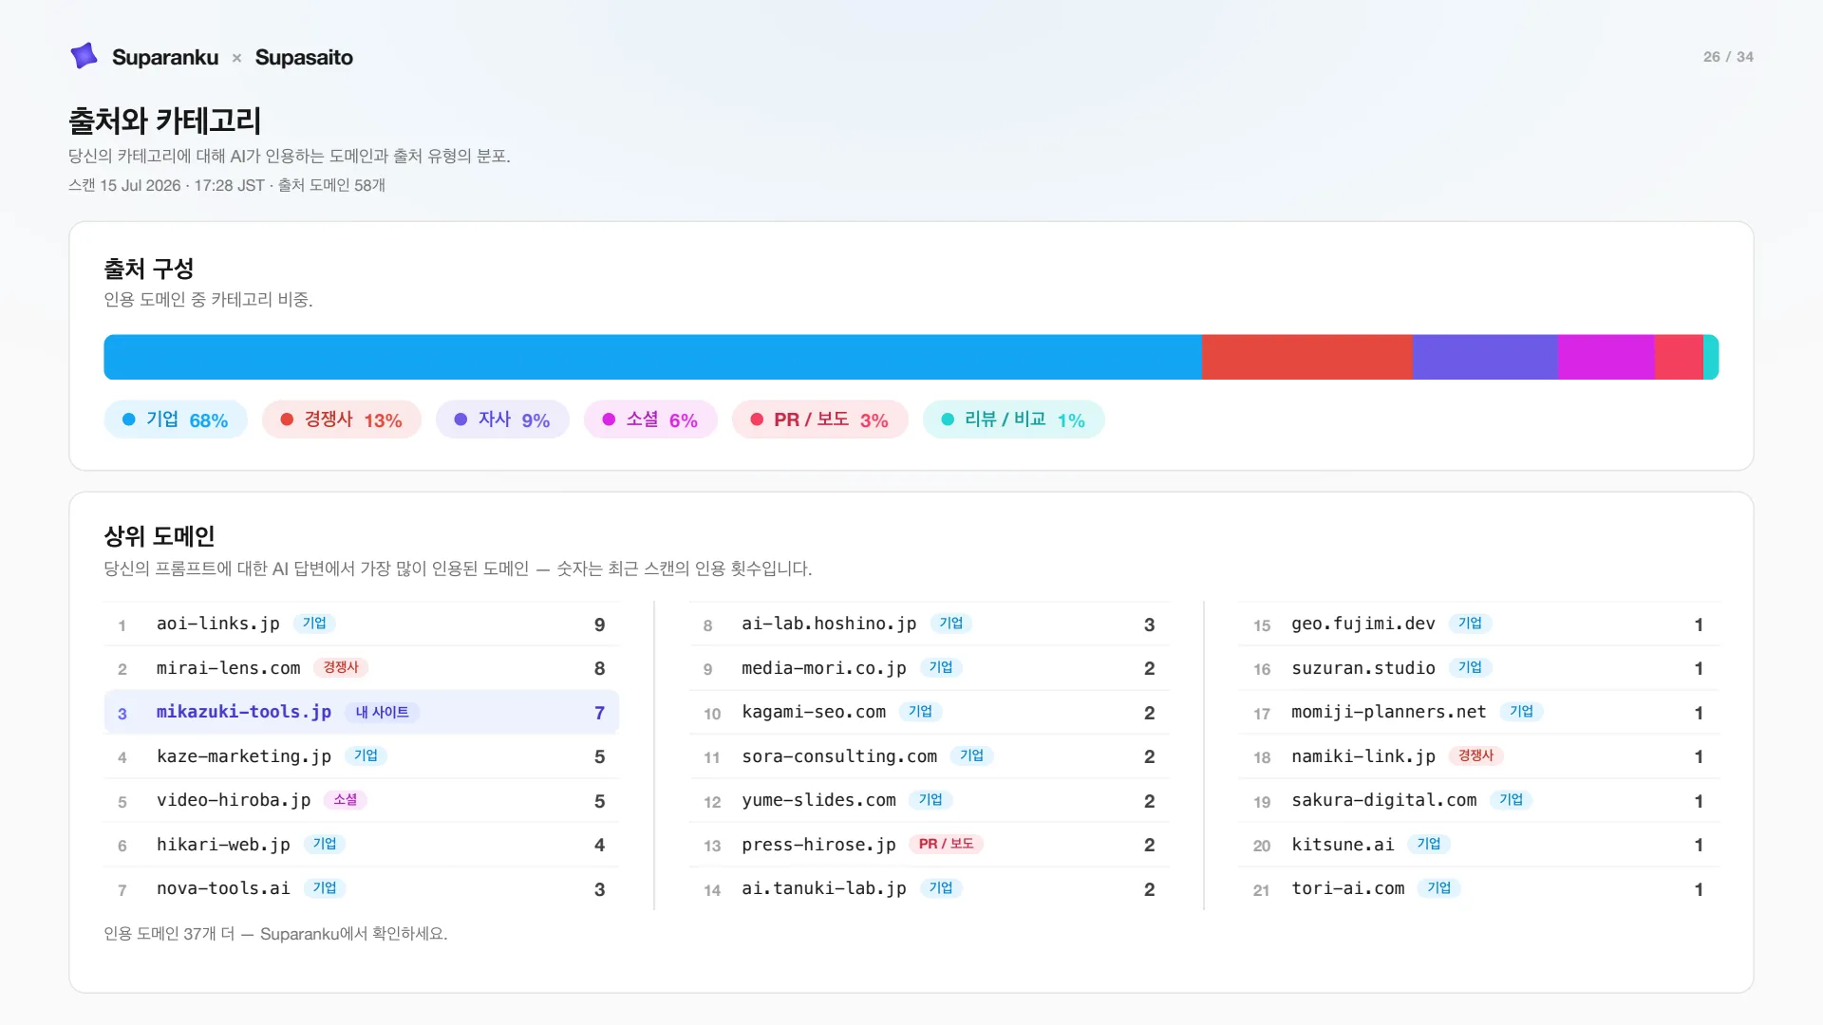1823x1025 pixels.
Task: Select hikari-web.jp domain
Action: click(x=223, y=845)
